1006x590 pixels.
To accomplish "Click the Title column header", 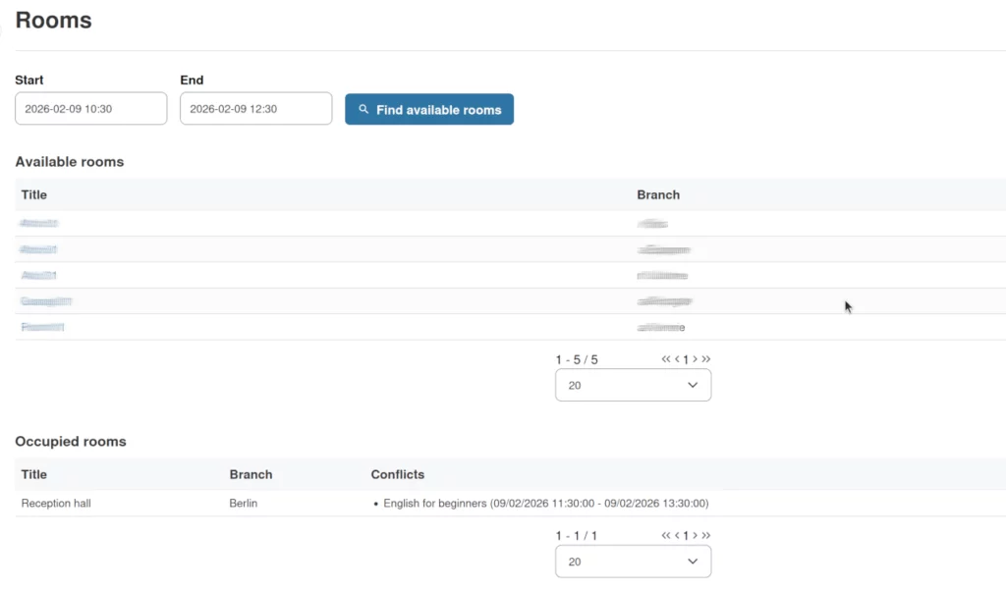I will point(33,194).
